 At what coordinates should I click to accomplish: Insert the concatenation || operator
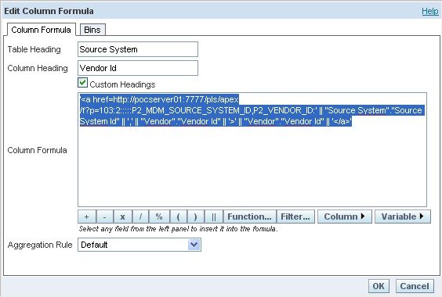[x=214, y=216]
